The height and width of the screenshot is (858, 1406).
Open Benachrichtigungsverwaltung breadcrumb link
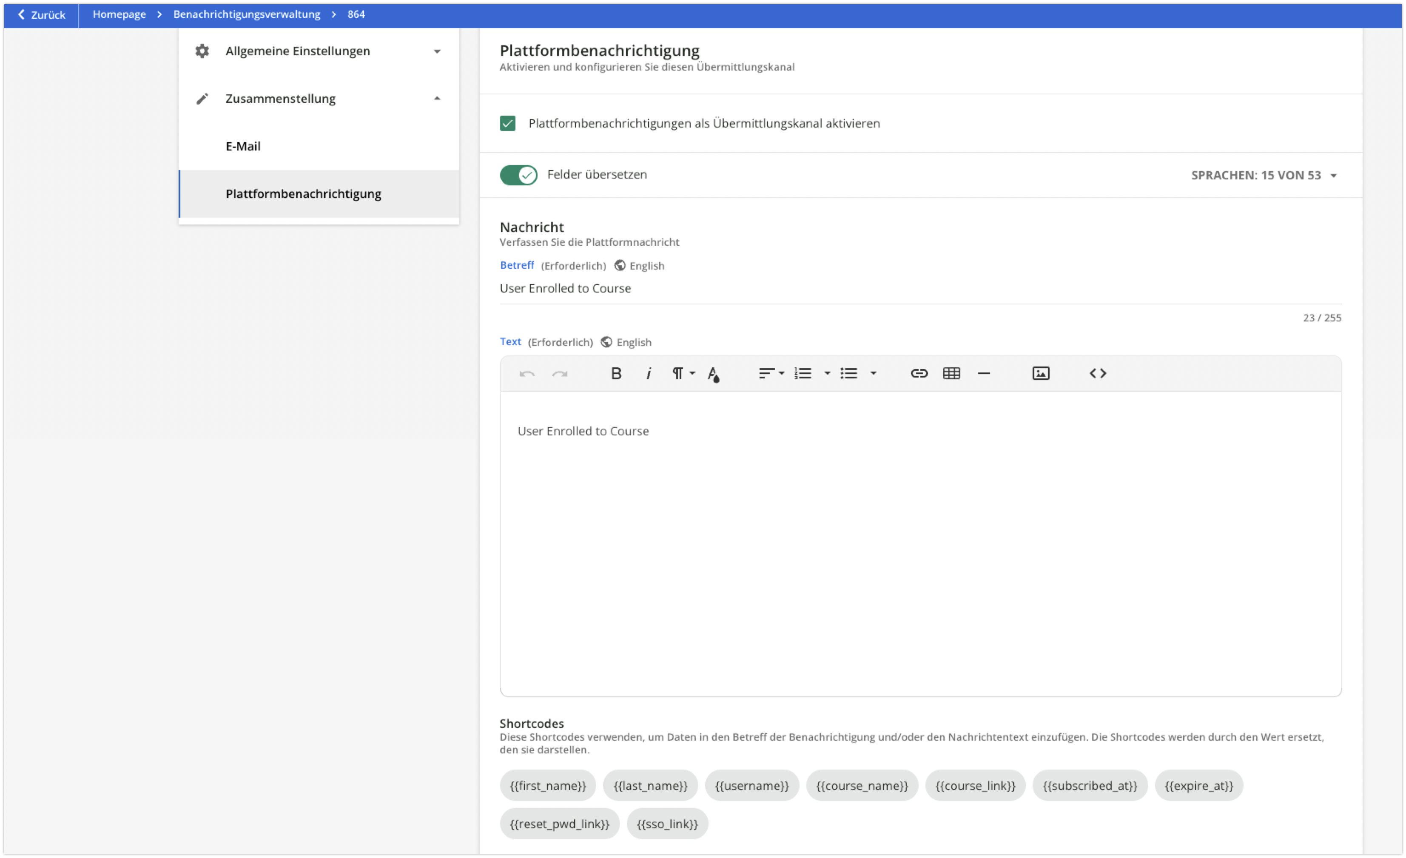click(x=247, y=14)
